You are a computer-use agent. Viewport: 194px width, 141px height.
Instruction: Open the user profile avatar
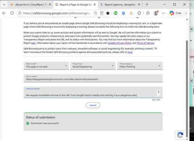[156, 13]
